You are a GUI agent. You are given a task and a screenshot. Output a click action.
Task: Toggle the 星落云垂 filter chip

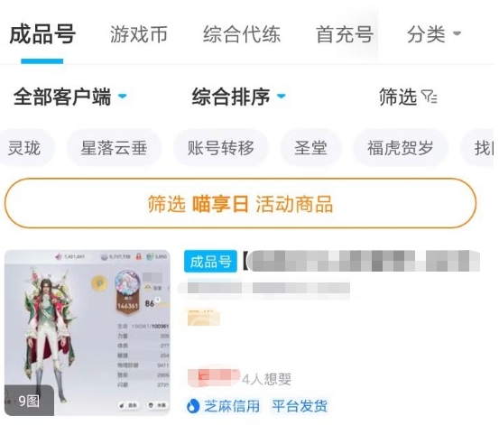click(114, 148)
